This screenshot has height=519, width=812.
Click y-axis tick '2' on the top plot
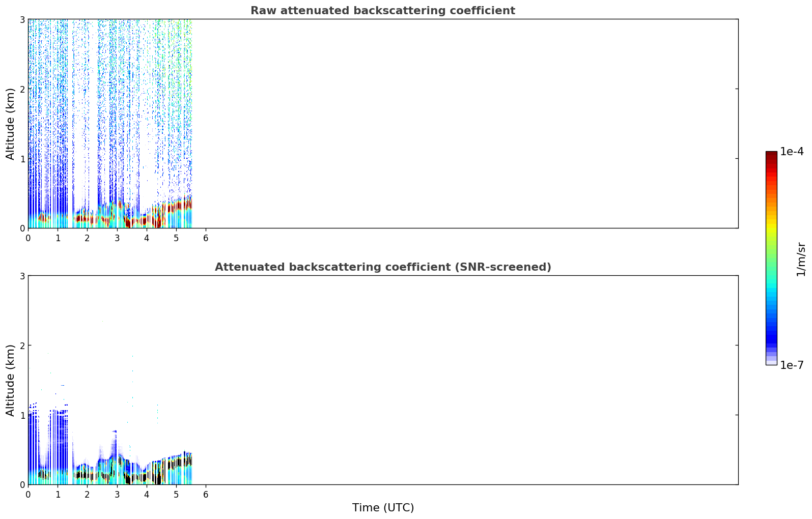point(22,89)
